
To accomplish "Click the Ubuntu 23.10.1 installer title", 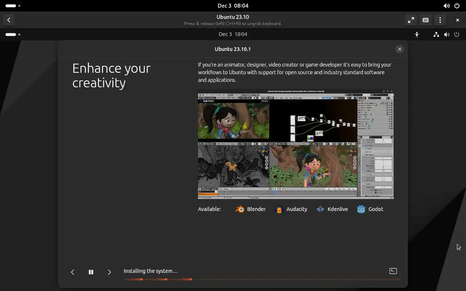I will point(233,49).
